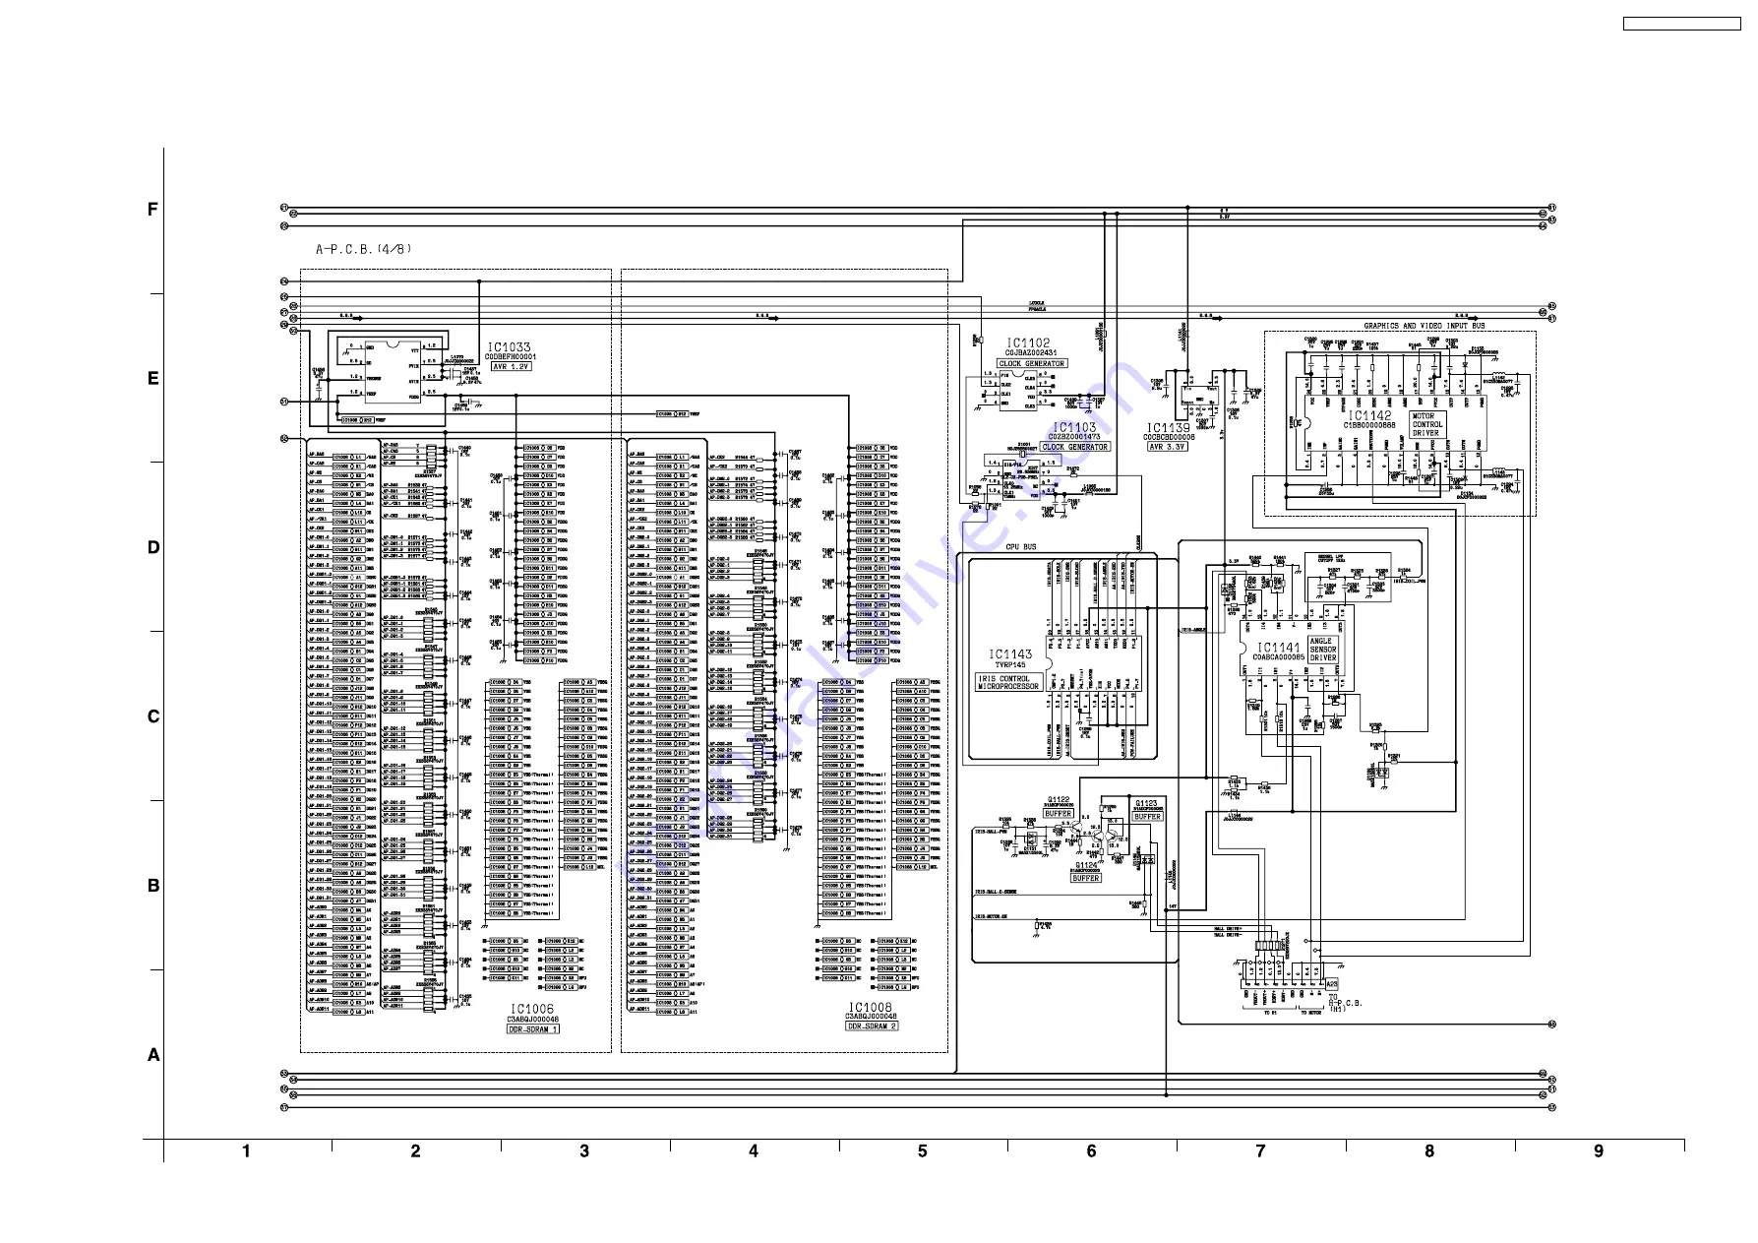This screenshot has height=1243, width=1758.
Task: Click the Q1122 transistor label
Action: tap(1059, 800)
